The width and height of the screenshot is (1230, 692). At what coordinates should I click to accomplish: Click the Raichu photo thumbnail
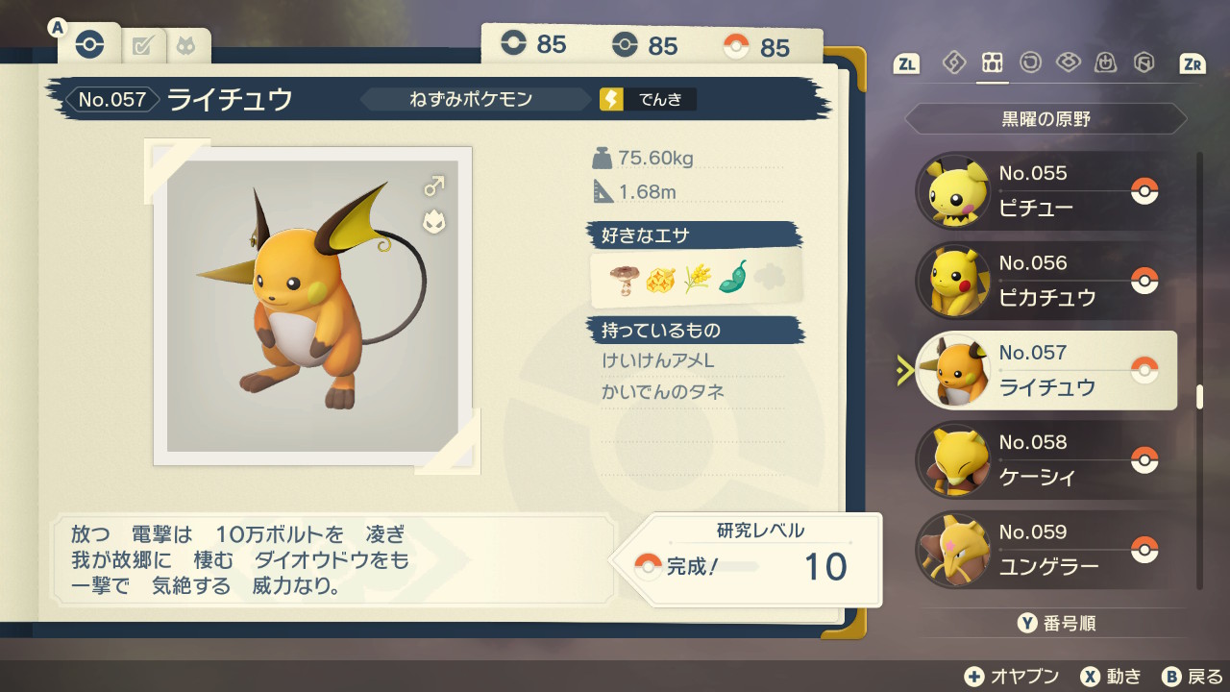click(x=313, y=306)
